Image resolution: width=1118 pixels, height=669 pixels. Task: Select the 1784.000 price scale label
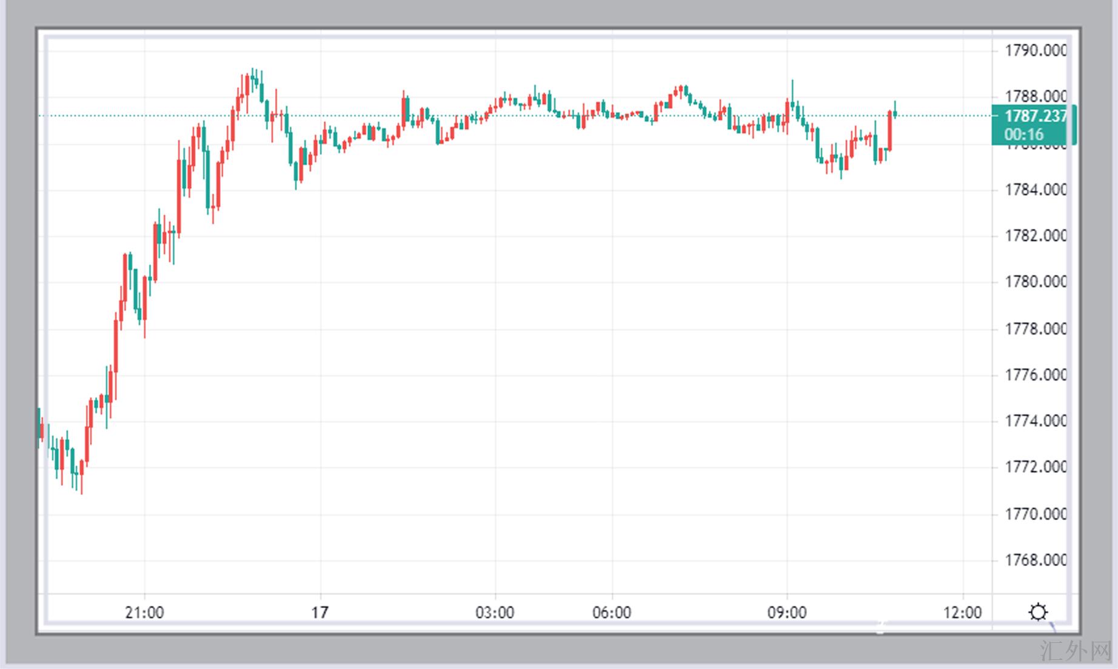coord(1035,190)
